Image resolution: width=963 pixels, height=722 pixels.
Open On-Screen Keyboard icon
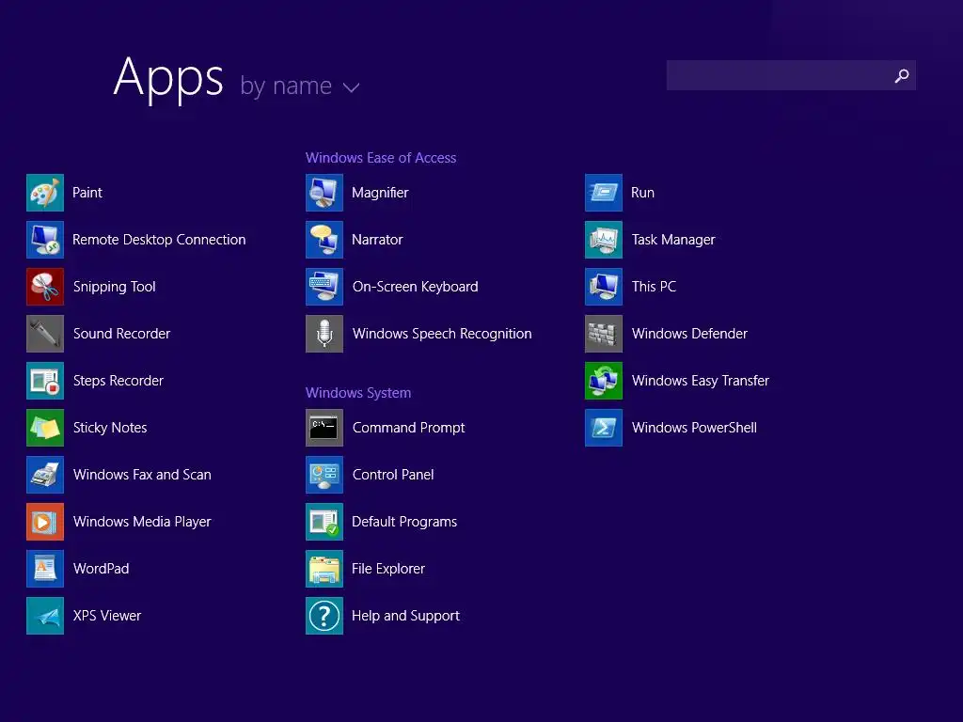click(324, 287)
